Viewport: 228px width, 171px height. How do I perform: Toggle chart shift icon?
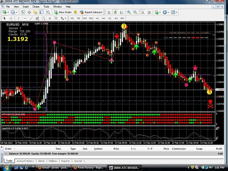tap(149, 12)
